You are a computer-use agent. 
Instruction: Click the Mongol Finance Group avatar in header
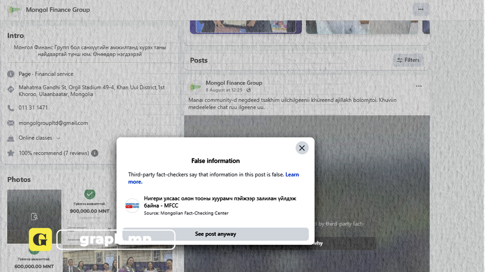[15, 10]
